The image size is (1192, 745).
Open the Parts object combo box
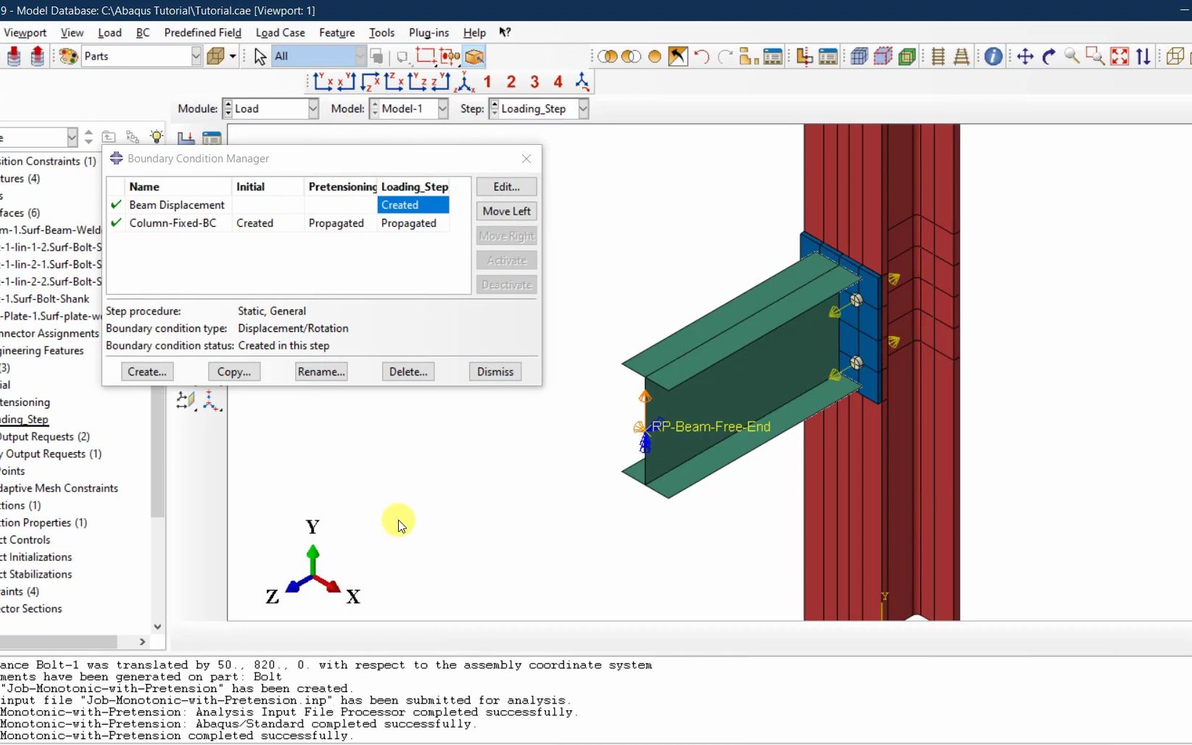pyautogui.click(x=196, y=56)
